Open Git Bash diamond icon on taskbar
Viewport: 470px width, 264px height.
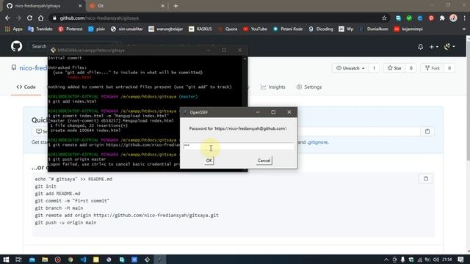point(147,260)
